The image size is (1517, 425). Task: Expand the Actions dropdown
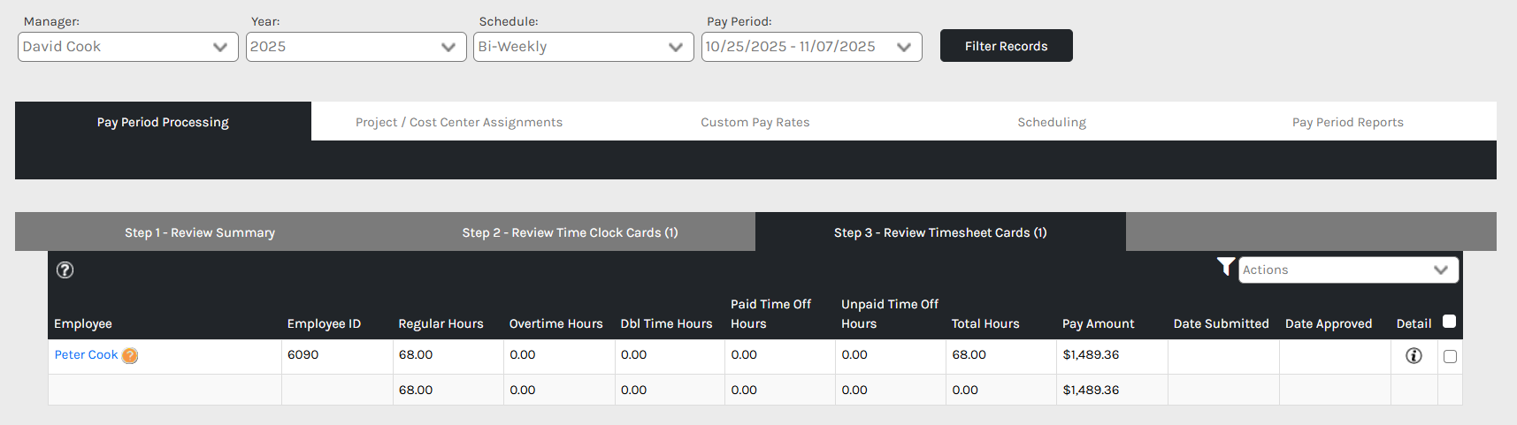click(x=1348, y=270)
